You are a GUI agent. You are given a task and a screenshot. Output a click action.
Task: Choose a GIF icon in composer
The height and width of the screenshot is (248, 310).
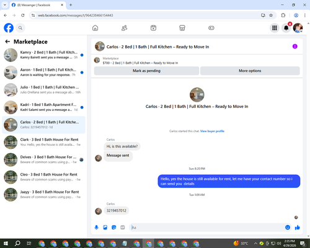click(123, 228)
